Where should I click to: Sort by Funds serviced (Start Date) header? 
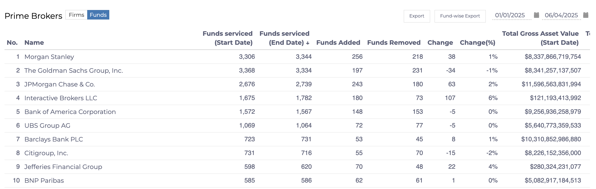[228, 38]
